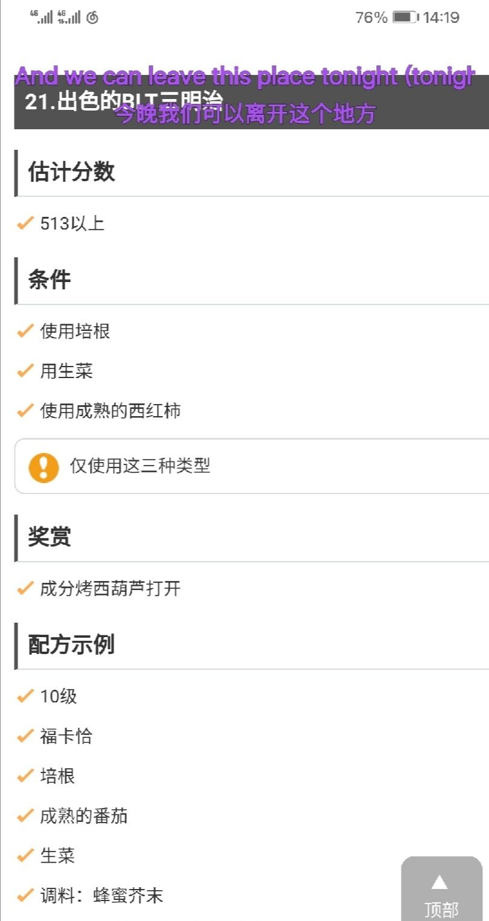Click the checkmark beside 福卡恰
Screen dimensions: 489x921
click(x=25, y=736)
